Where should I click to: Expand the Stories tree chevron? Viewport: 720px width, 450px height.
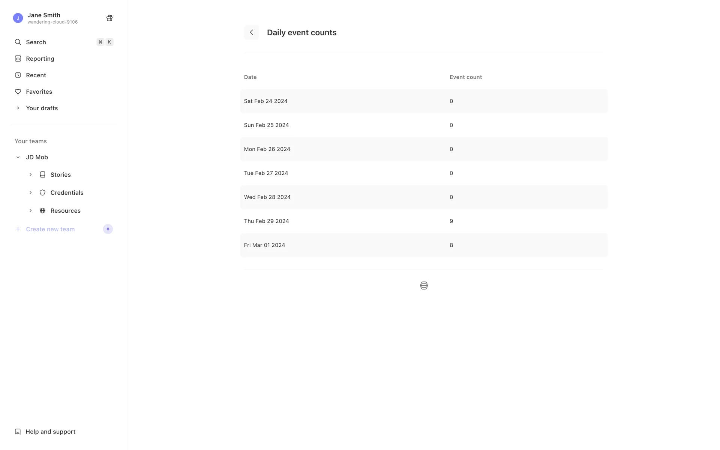pos(31,175)
